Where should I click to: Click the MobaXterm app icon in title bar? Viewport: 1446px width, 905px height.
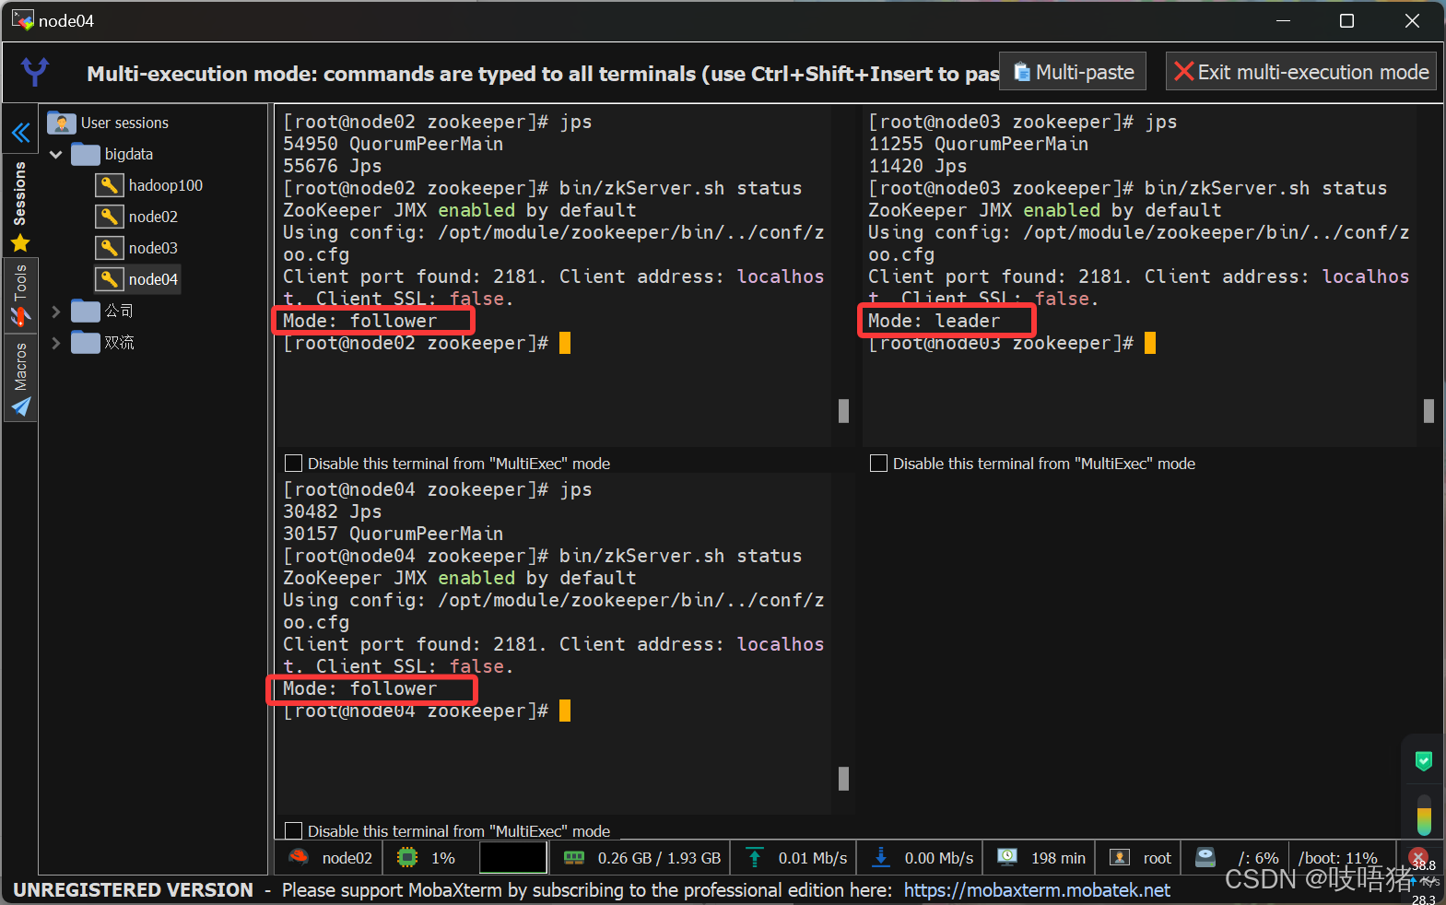coord(22,19)
